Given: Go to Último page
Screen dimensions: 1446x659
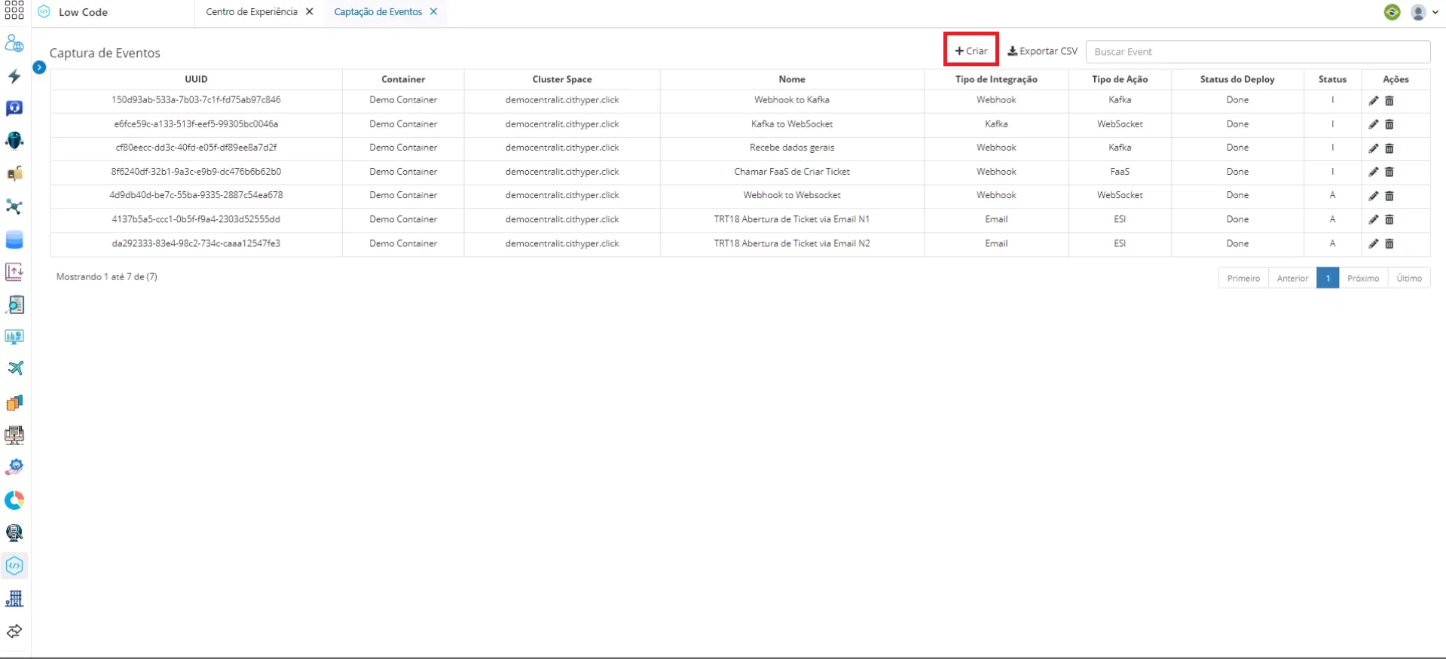Looking at the screenshot, I should click(1409, 278).
